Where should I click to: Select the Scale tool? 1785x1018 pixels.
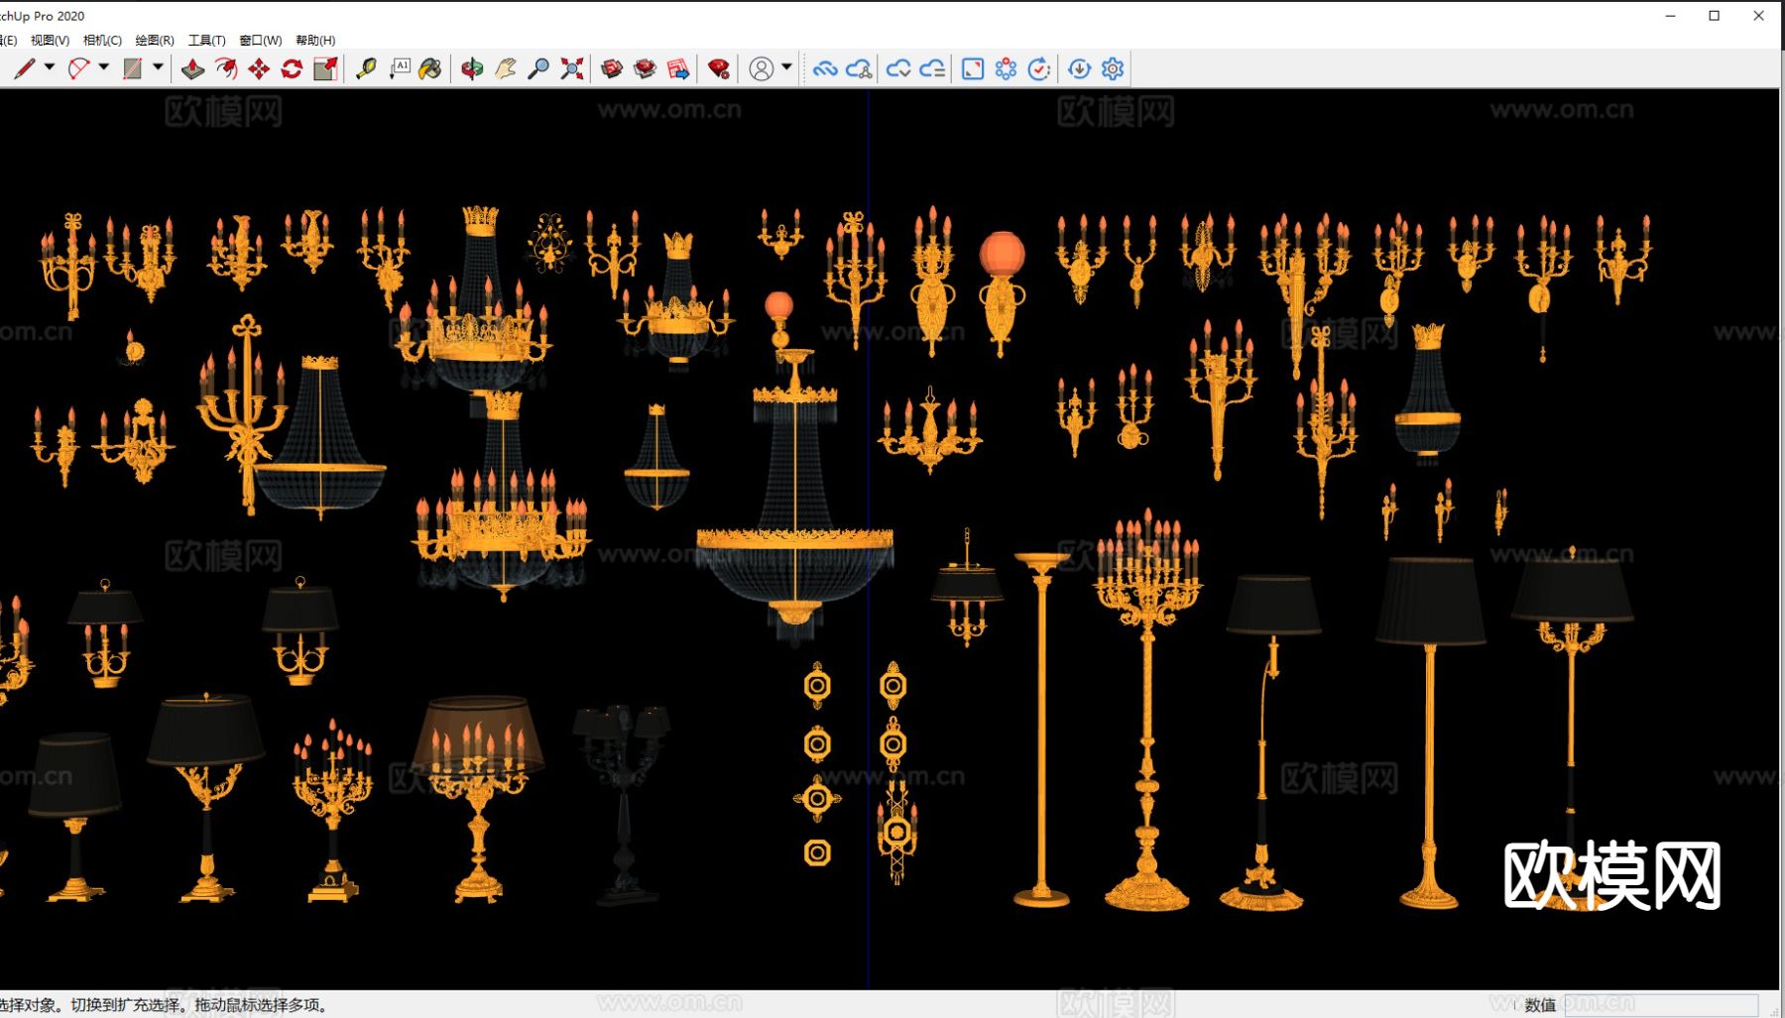click(x=325, y=68)
